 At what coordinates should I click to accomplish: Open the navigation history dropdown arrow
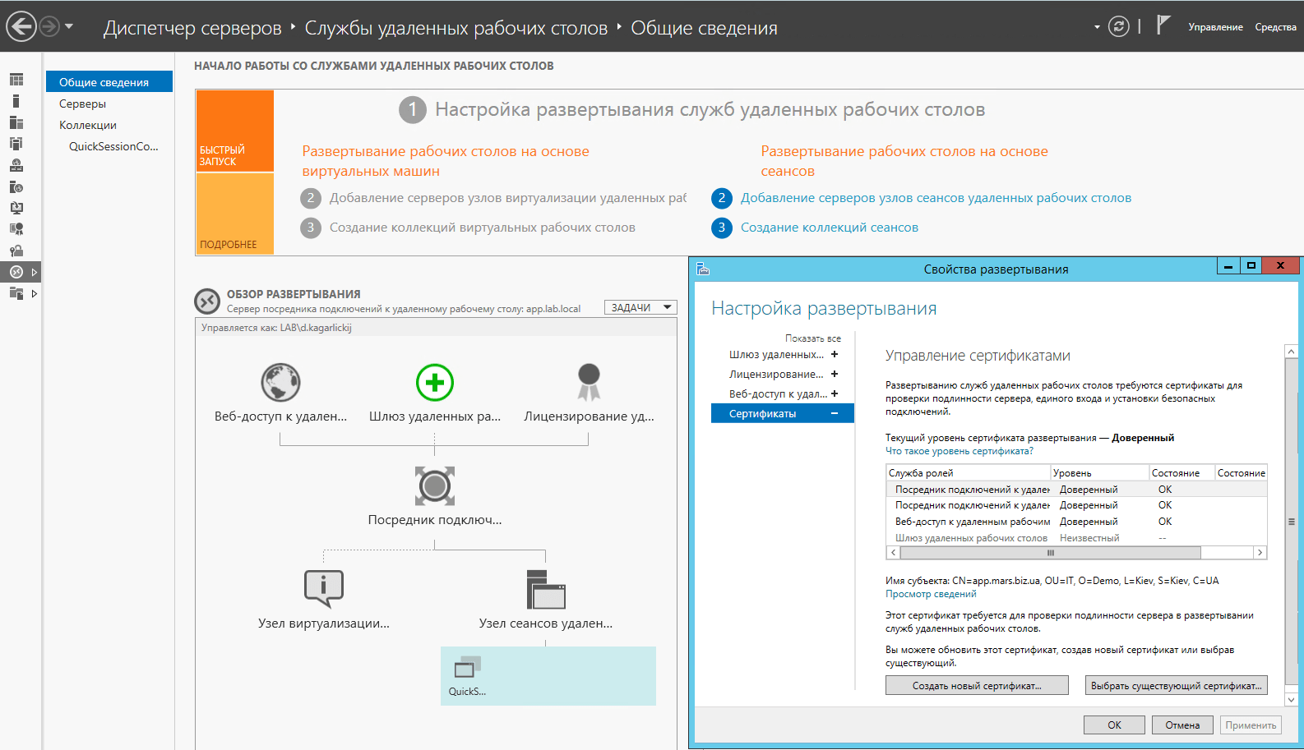(69, 27)
